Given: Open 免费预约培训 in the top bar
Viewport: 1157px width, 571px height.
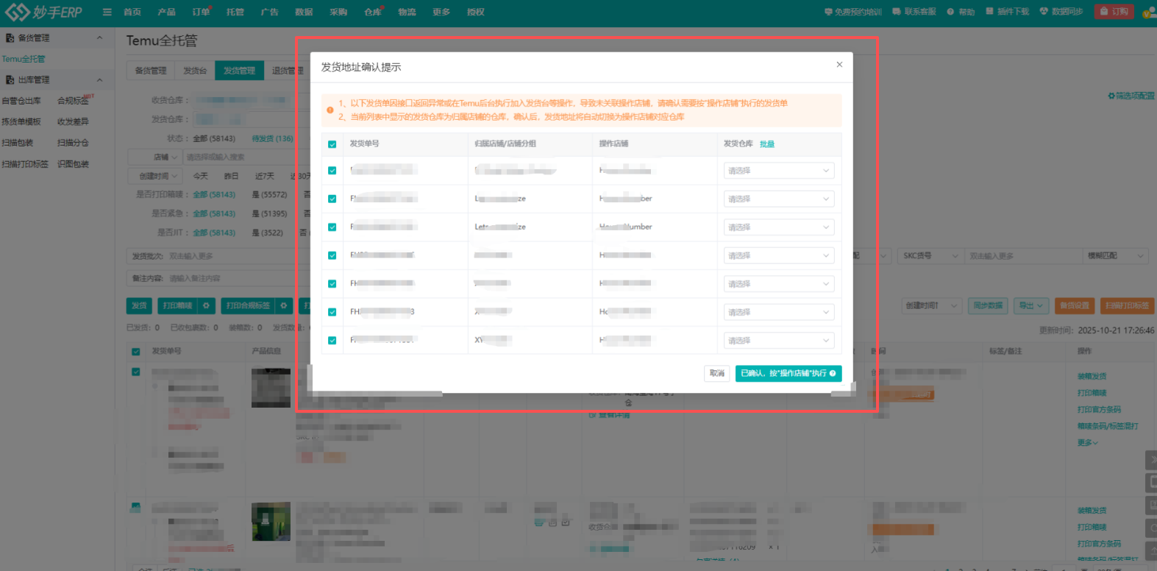Looking at the screenshot, I should [853, 12].
